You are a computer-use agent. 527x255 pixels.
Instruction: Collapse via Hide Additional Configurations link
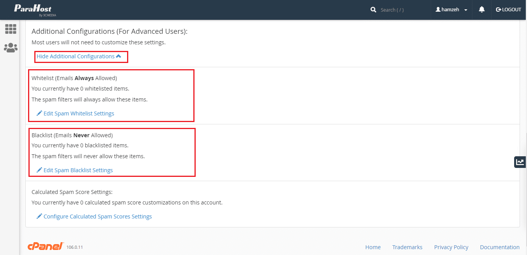[79, 56]
